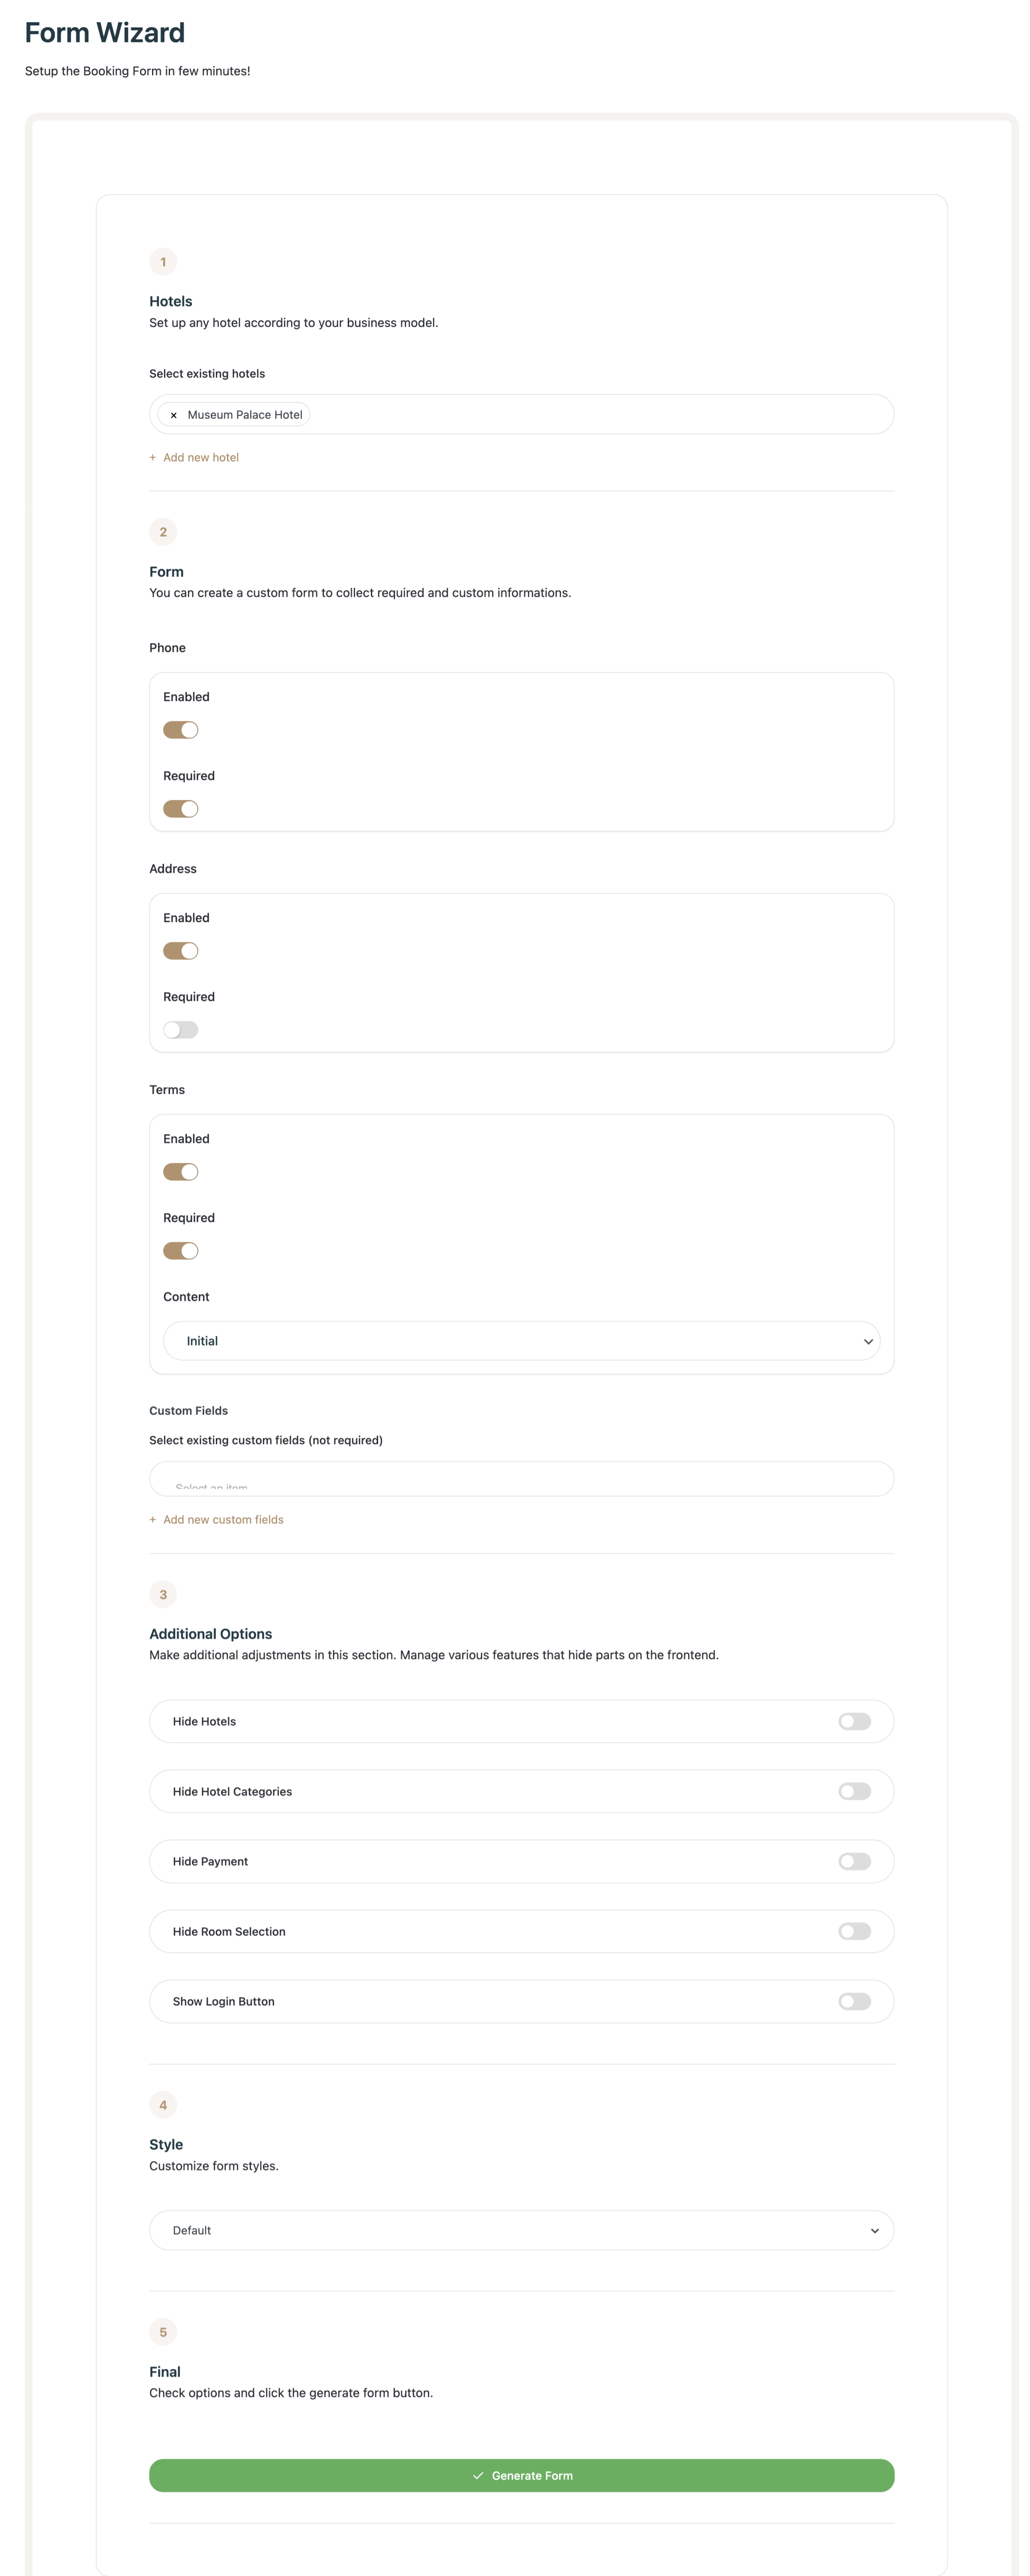1030x2576 pixels.
Task: Toggle Terms Enabled switch off
Action: coord(181,1172)
